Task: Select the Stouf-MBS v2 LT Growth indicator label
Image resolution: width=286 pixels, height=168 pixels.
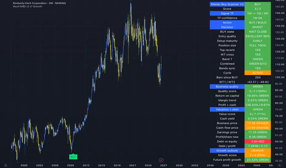Action: [x=27, y=6]
